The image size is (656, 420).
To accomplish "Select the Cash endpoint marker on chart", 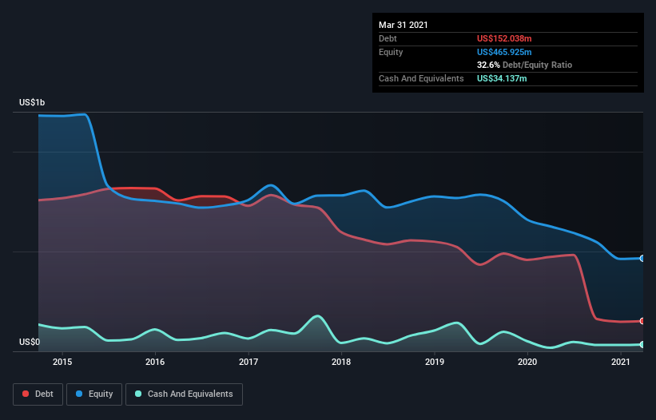I will click(642, 344).
